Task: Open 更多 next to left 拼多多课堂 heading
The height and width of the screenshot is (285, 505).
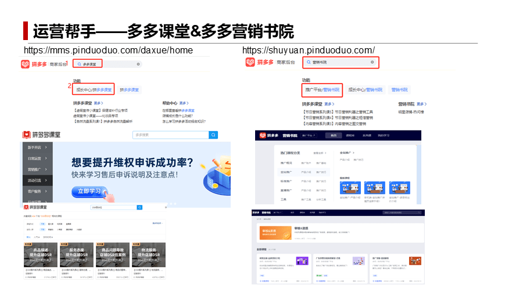Action: pyautogui.click(x=99, y=103)
